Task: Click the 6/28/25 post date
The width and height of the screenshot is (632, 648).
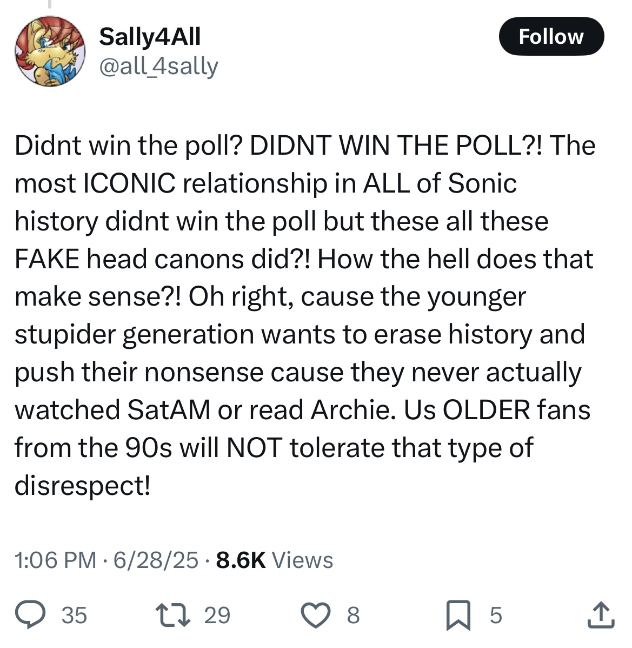Action: [156, 560]
